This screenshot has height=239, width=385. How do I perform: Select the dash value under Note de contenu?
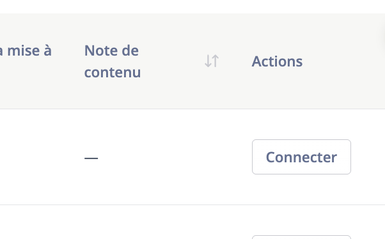pos(91,158)
